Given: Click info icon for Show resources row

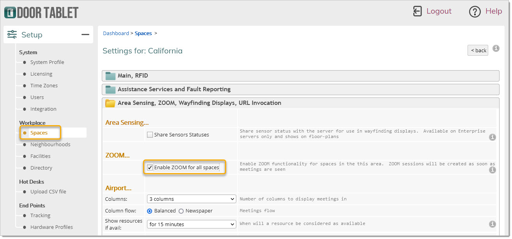Looking at the screenshot, I should (x=493, y=224).
